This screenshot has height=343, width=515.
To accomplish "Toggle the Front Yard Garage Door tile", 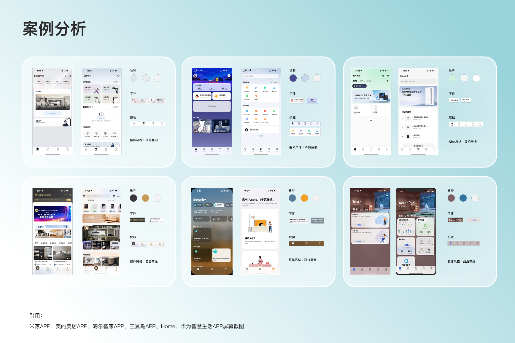I will point(221,255).
